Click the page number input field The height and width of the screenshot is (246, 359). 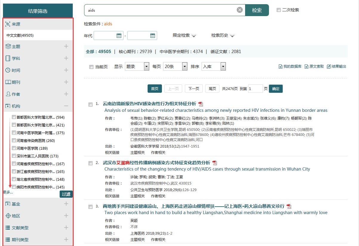255,89
